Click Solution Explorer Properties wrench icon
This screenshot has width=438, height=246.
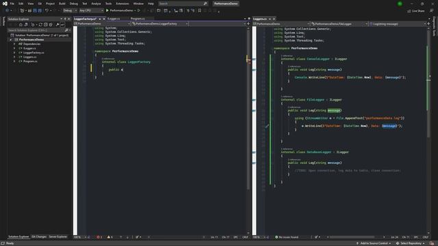coord(57,25)
